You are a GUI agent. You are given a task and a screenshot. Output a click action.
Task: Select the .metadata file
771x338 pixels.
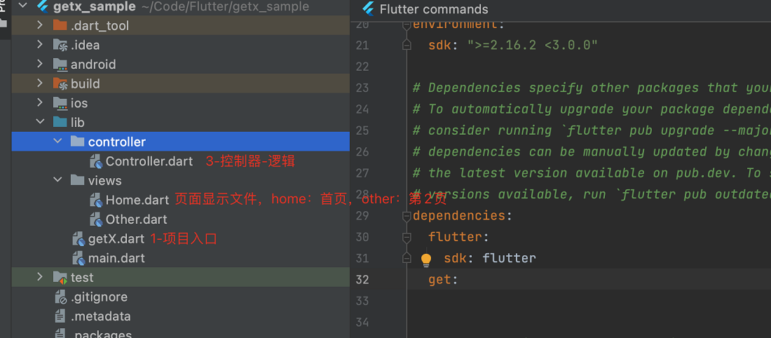[x=100, y=316]
